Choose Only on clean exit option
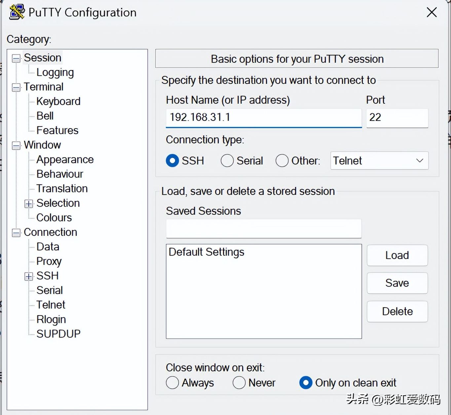 coord(306,383)
